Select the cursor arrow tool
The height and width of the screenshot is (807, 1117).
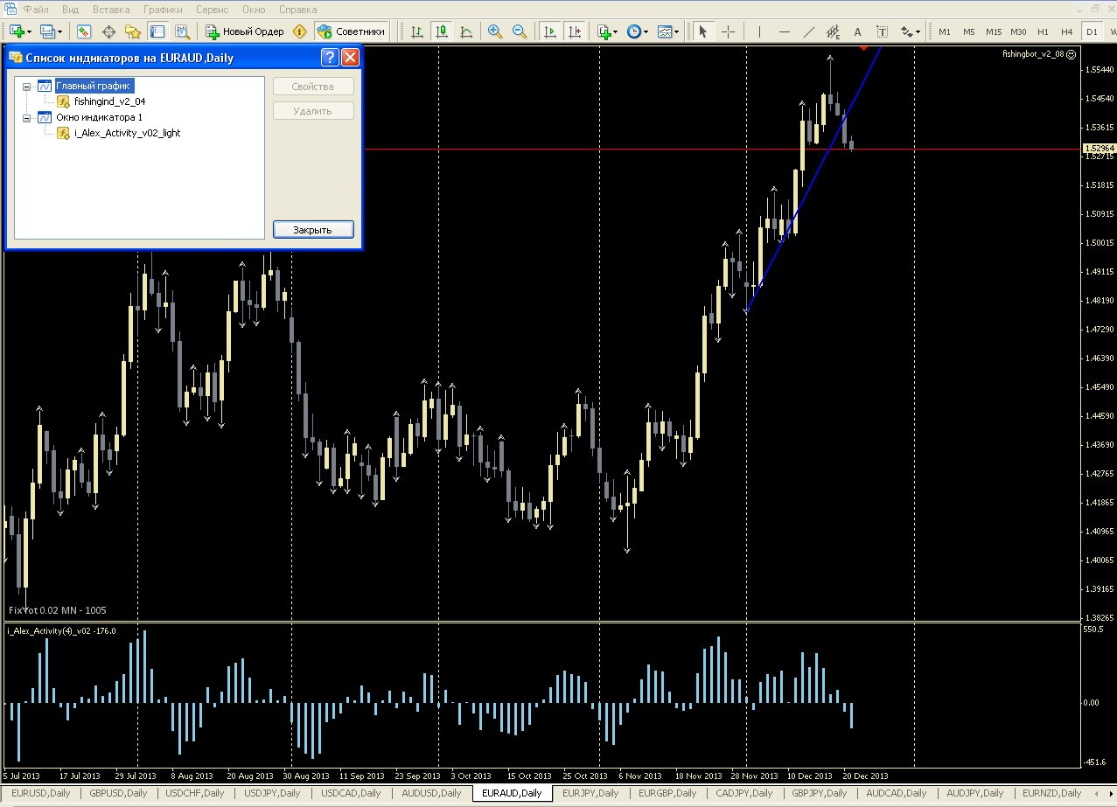point(702,31)
